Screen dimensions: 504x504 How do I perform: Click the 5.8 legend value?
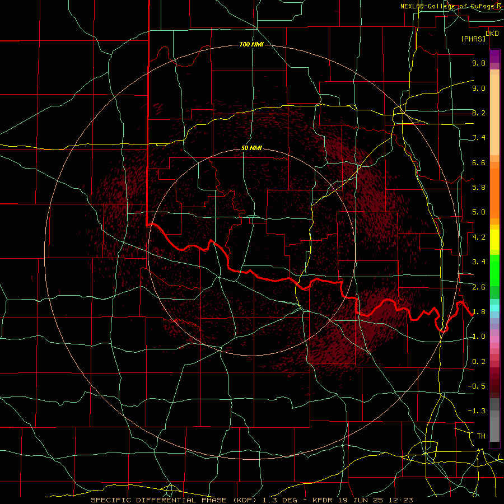(x=479, y=188)
